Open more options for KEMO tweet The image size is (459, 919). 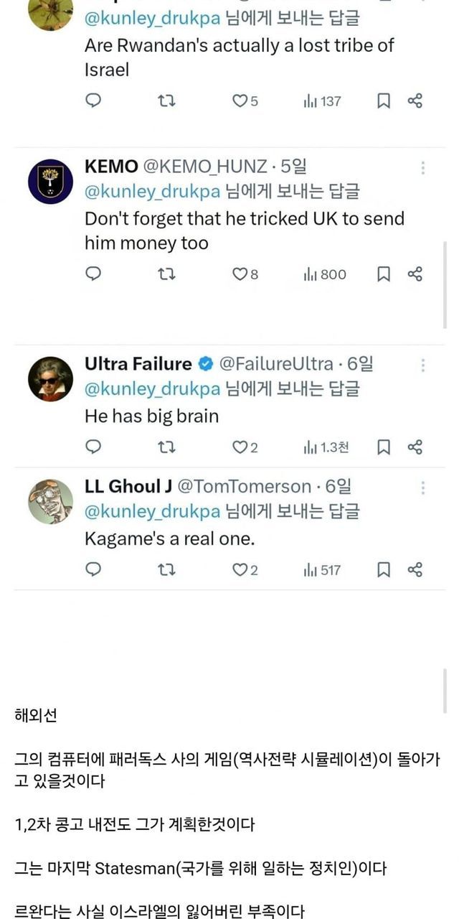tap(423, 168)
